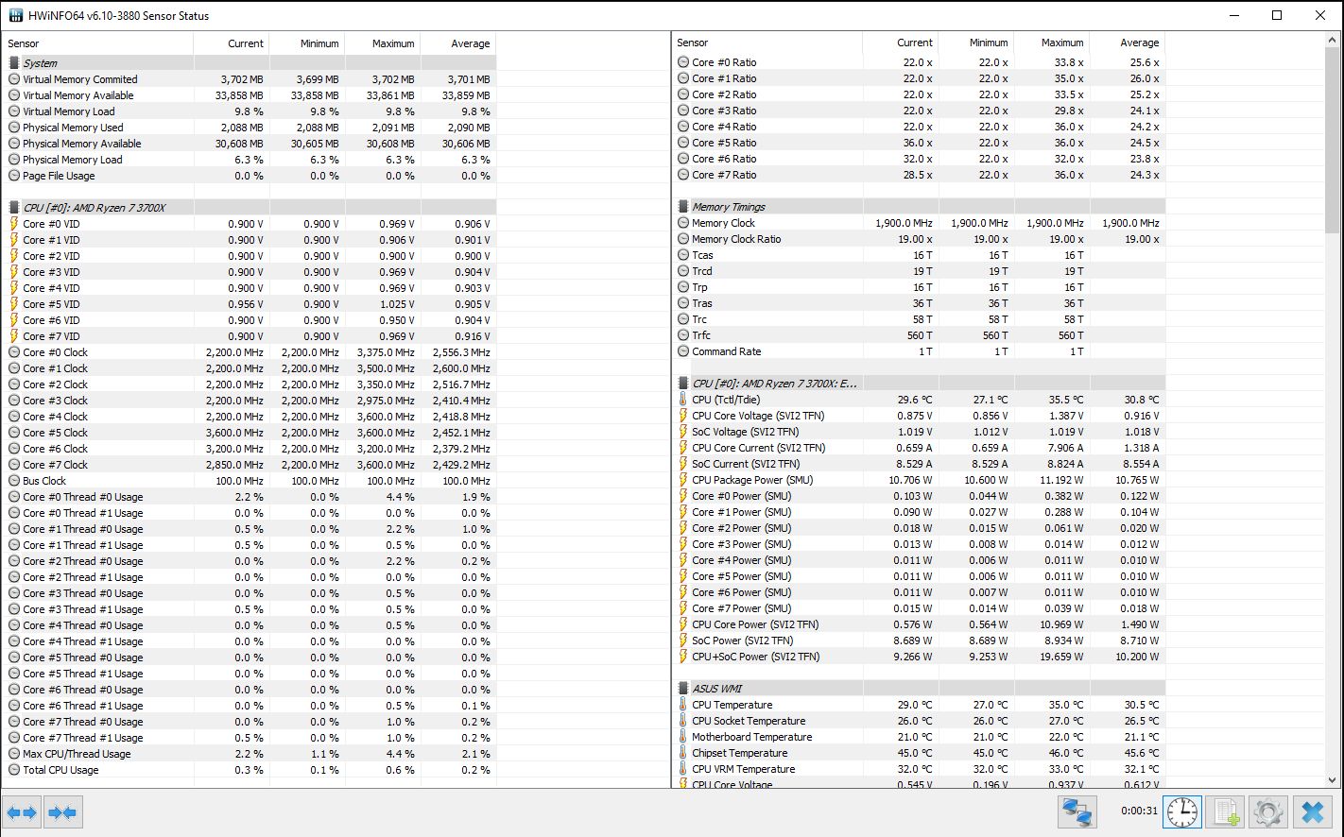This screenshot has height=837, width=1344.
Task: Collapse the System sensor group header
Action: click(40, 63)
